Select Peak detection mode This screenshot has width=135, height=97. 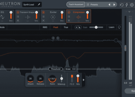pyautogui.click(x=56, y=27)
